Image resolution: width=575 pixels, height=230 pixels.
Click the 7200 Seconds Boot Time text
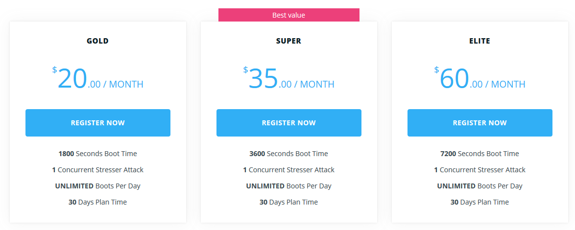tap(479, 154)
